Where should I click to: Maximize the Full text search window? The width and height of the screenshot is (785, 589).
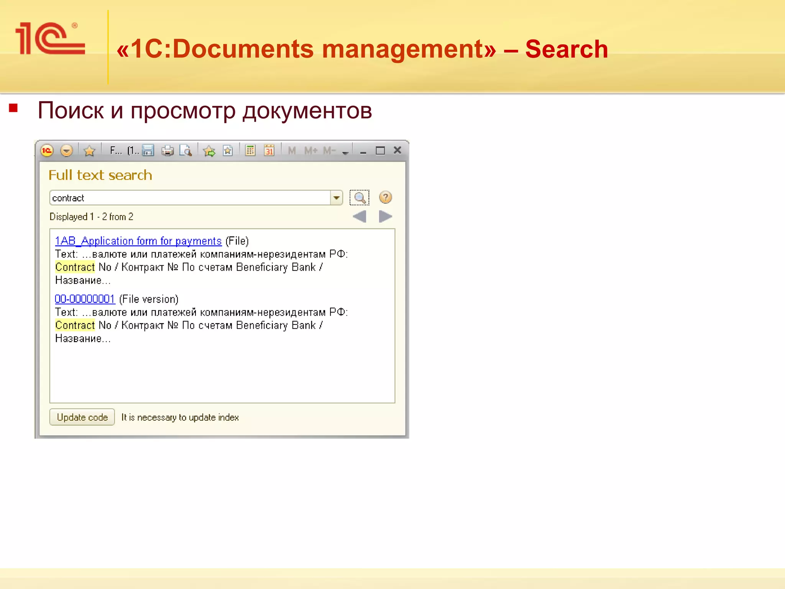click(380, 151)
